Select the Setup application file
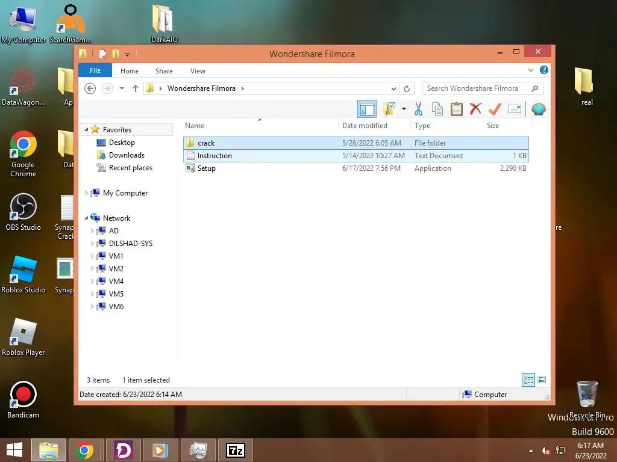617x462 pixels. [x=355, y=168]
